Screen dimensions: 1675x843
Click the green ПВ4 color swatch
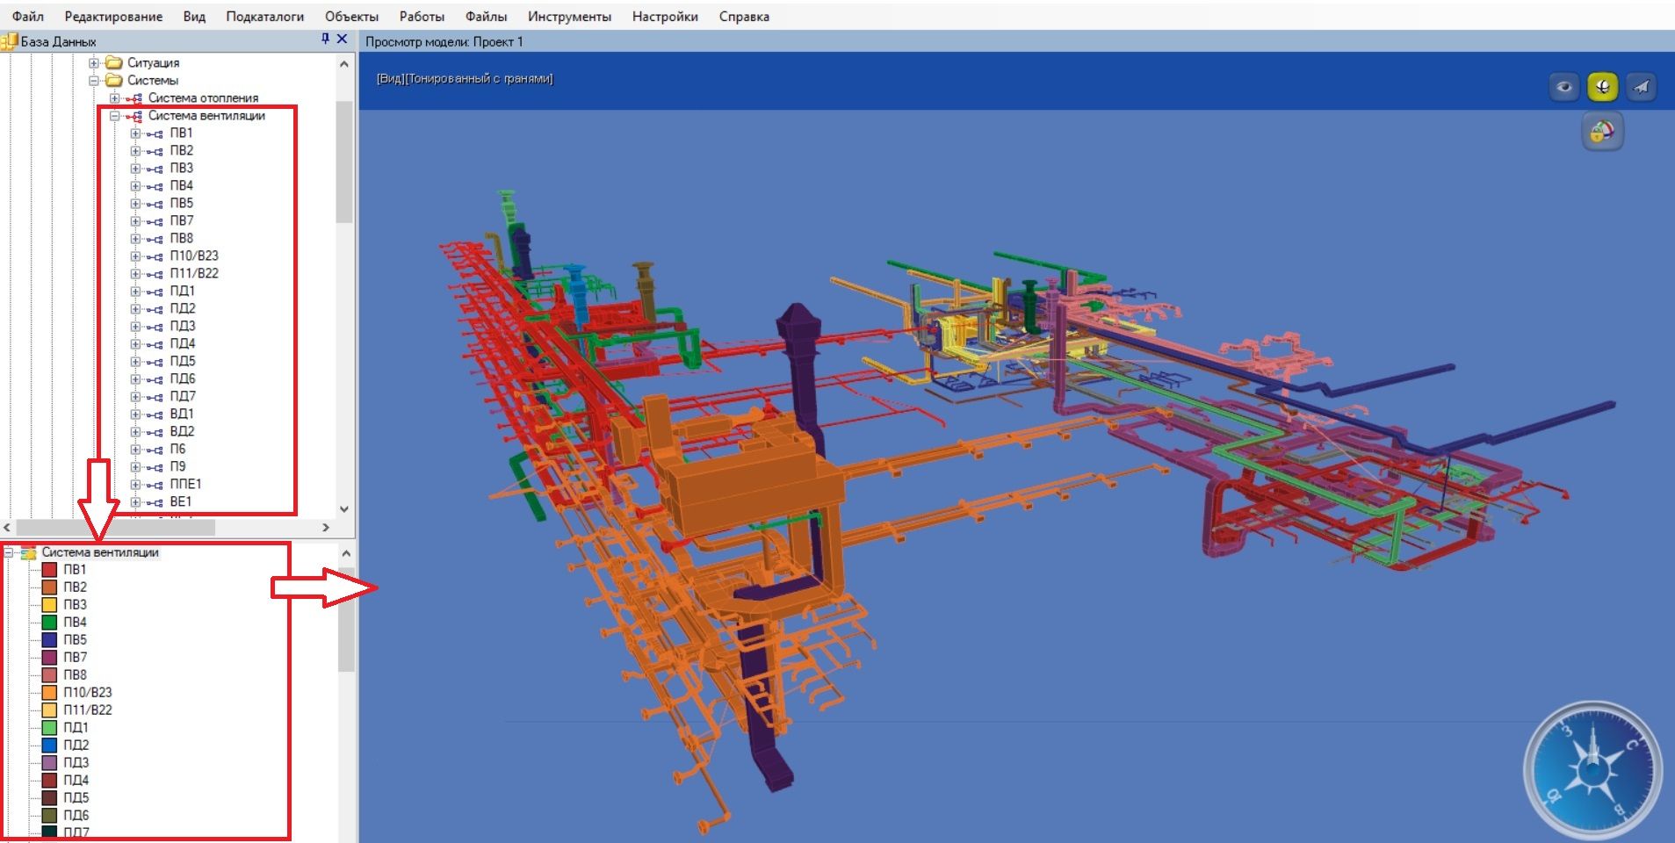tap(49, 622)
